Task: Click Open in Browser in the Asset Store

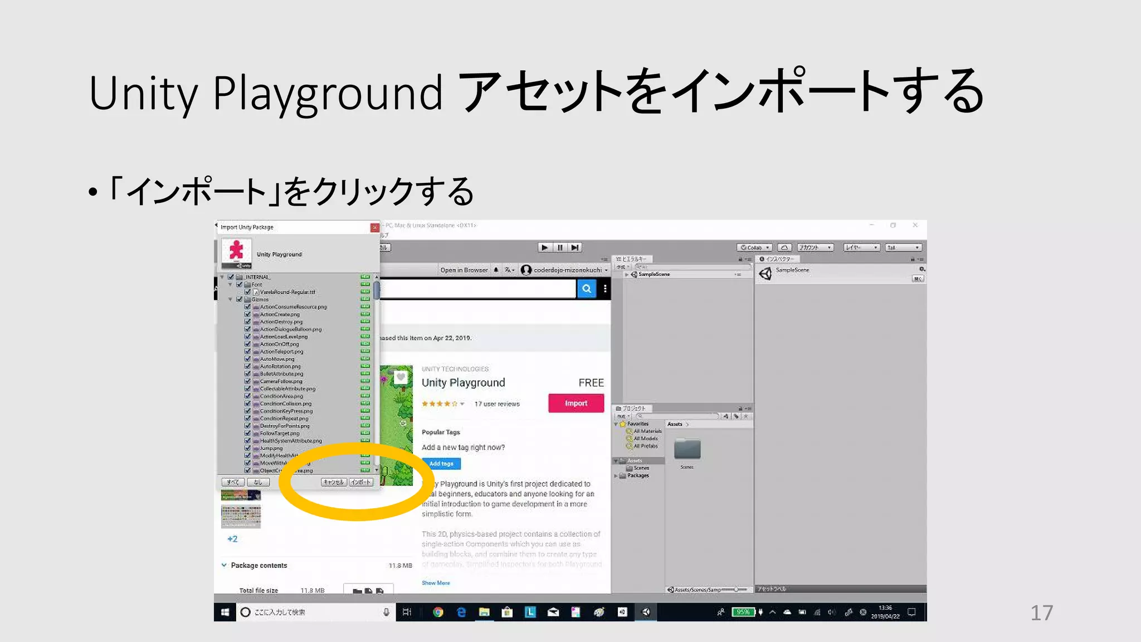Action: (x=464, y=270)
